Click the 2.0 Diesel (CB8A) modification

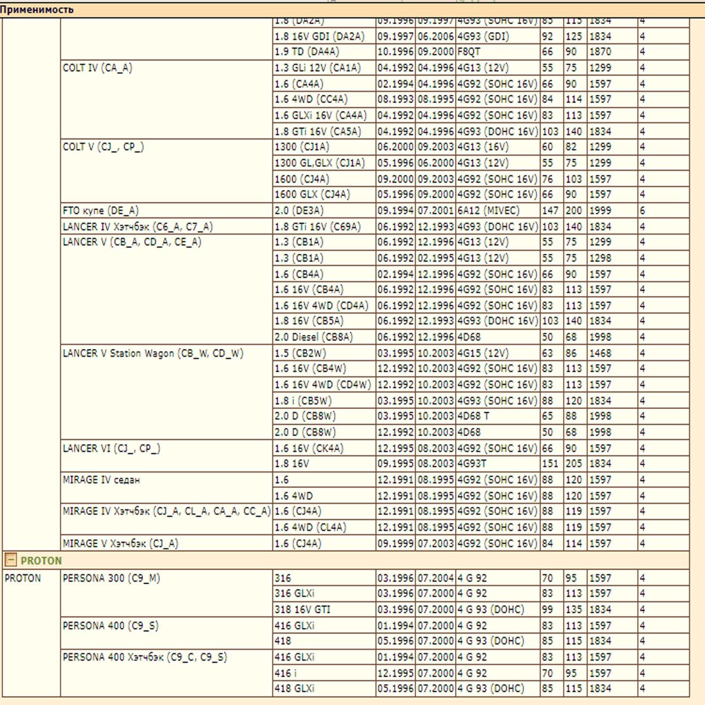[324, 337]
